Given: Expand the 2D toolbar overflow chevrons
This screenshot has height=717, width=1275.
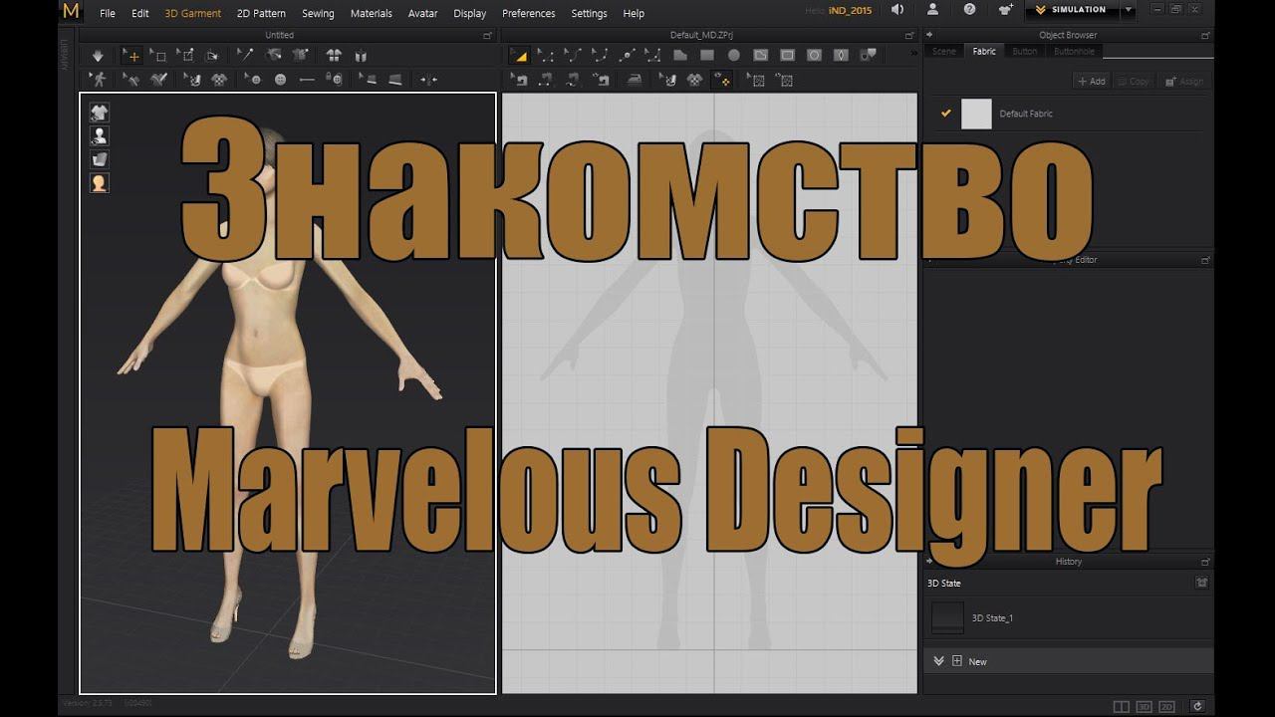Looking at the screenshot, I should pos(912,54).
